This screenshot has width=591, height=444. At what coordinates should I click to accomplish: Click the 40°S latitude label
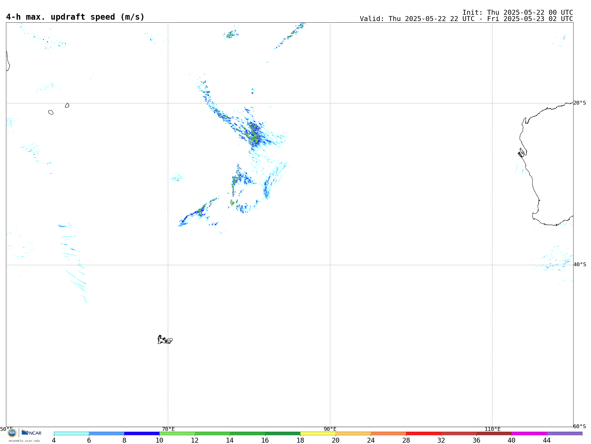point(580,265)
